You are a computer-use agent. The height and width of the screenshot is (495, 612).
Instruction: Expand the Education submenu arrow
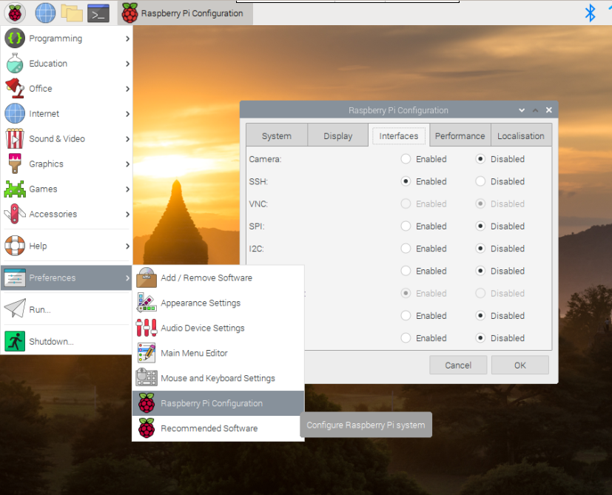tap(127, 63)
